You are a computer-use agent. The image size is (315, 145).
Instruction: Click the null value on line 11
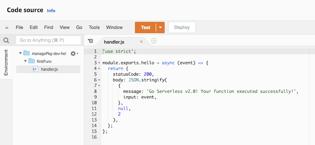123,109
